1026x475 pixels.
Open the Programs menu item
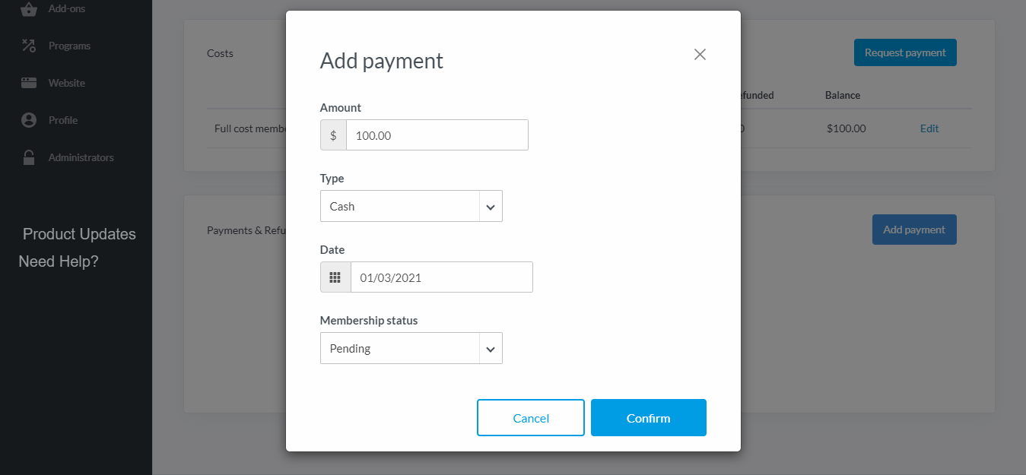[x=69, y=46]
